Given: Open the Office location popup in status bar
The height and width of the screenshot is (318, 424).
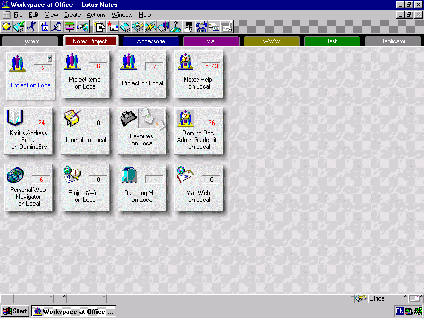Looking at the screenshot, I should click(388, 298).
